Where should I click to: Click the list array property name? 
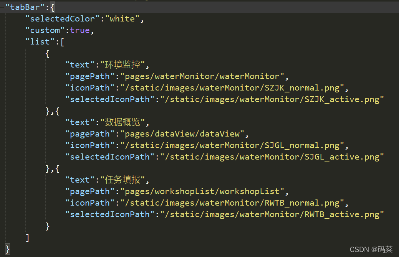point(41,41)
